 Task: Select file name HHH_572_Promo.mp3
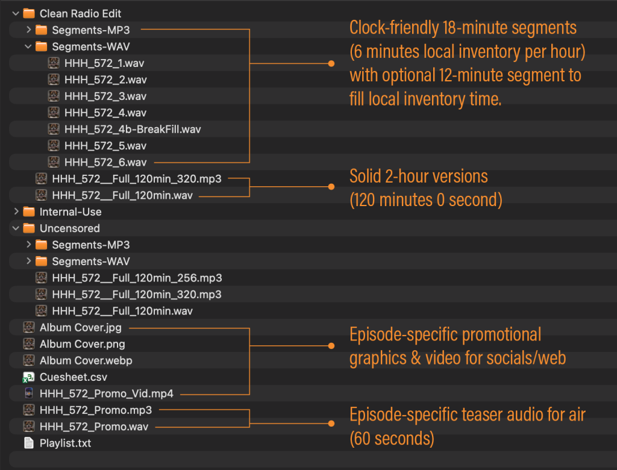pos(96,410)
